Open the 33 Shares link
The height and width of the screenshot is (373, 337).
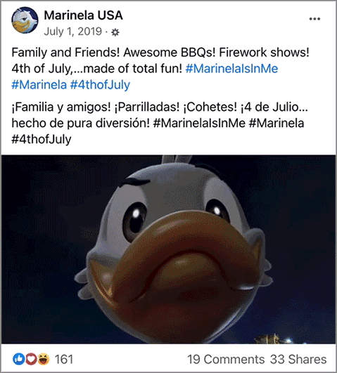(298, 359)
